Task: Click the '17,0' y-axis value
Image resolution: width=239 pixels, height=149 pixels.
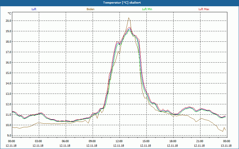Action: 9,52
